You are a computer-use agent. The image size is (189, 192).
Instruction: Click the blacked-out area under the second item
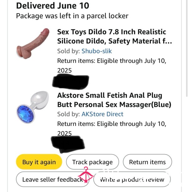point(68,144)
